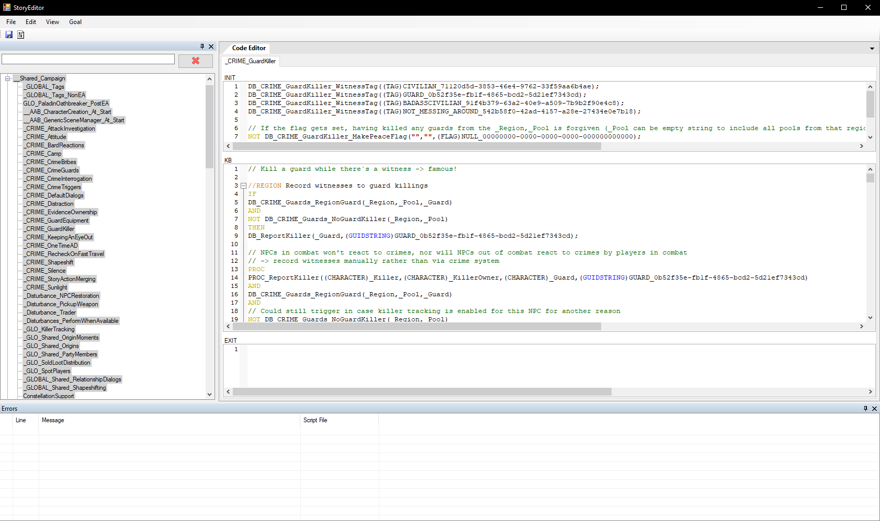Pin the goal tree panel

point(202,47)
